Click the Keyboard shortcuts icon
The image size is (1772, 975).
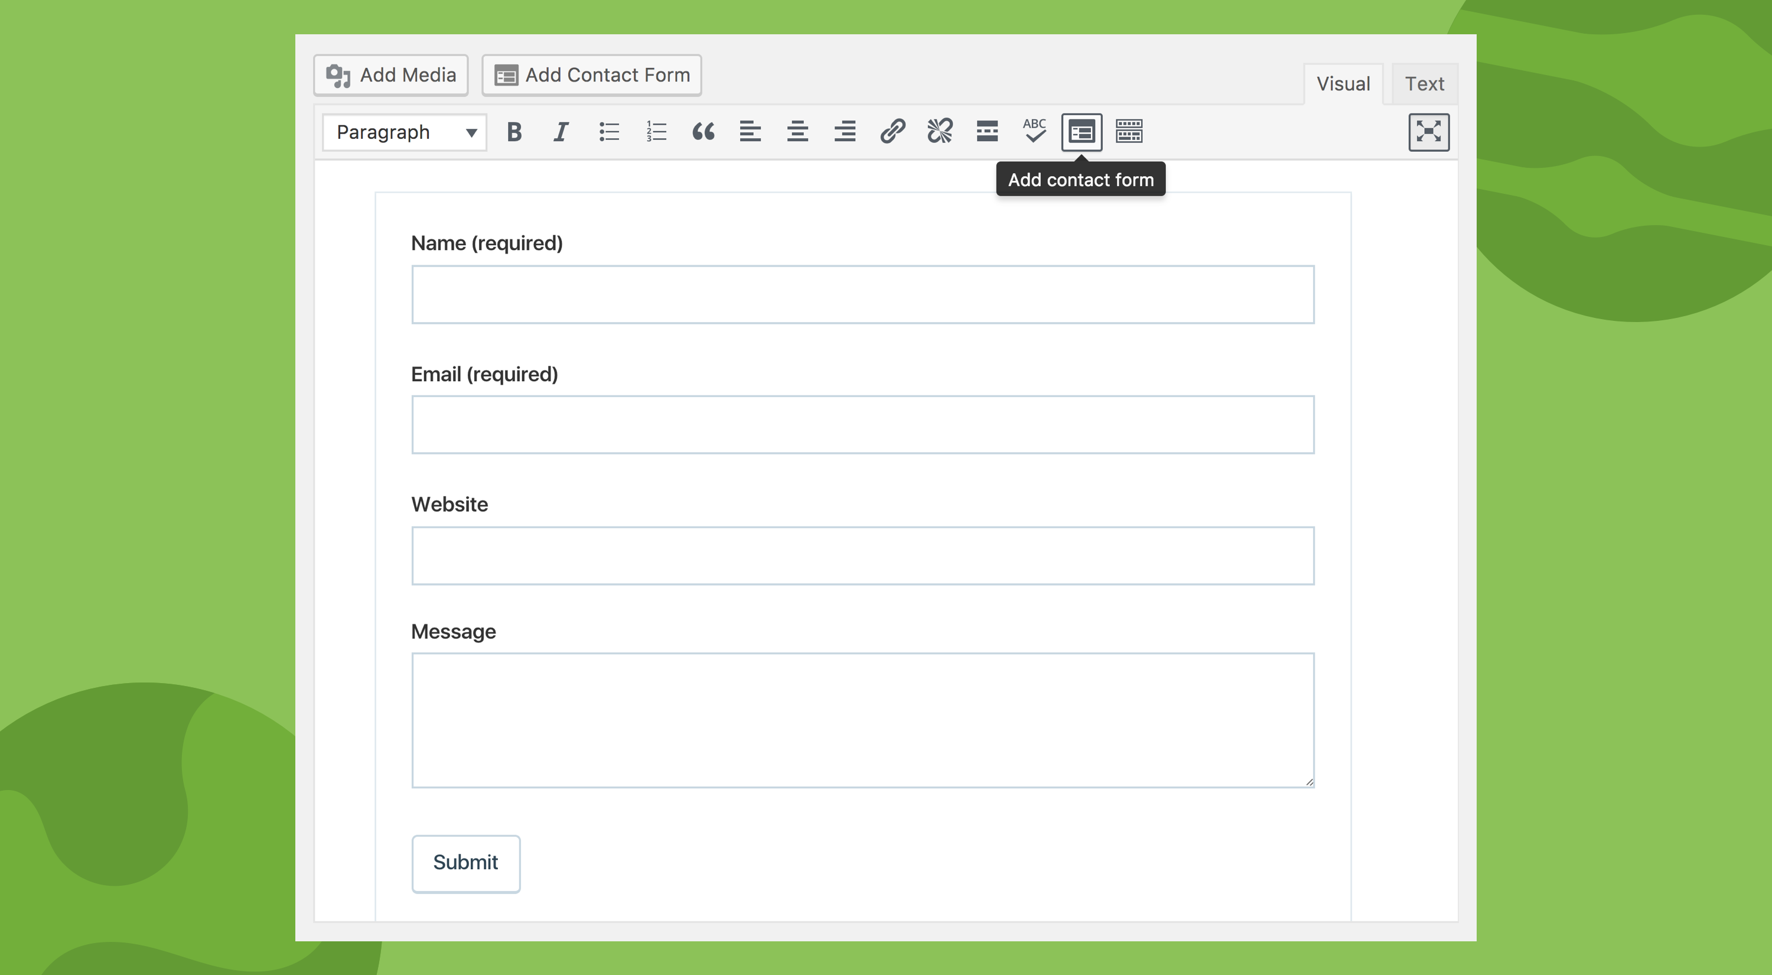point(1128,131)
